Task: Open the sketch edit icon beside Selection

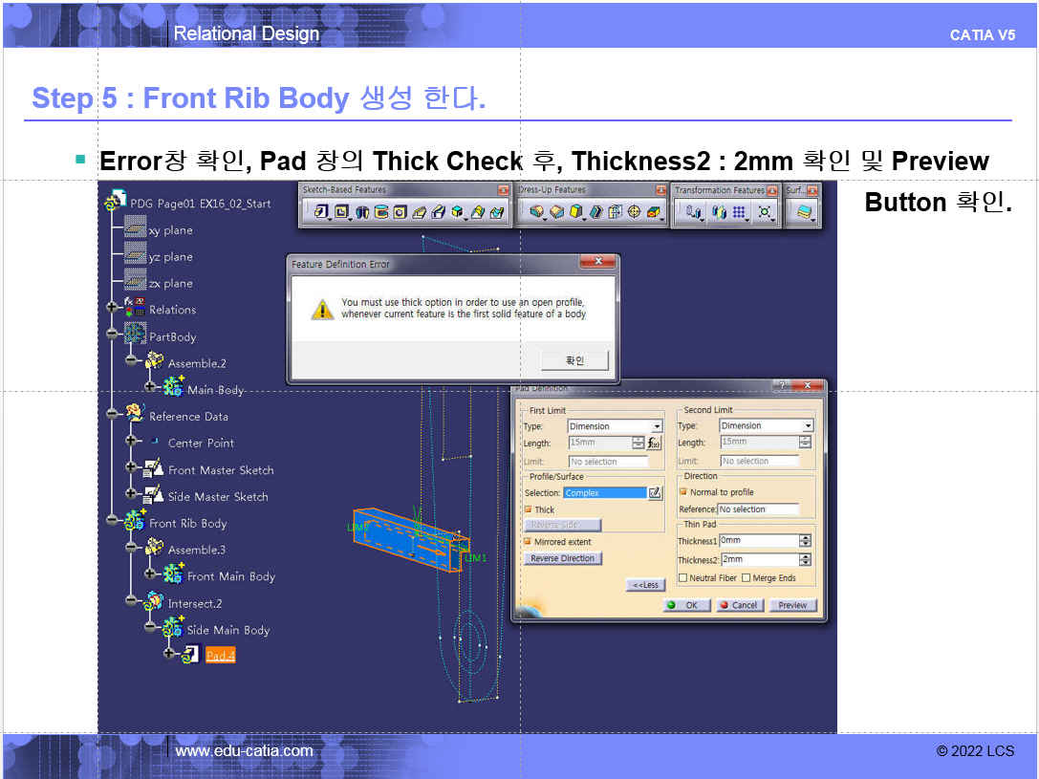Action: pos(655,493)
